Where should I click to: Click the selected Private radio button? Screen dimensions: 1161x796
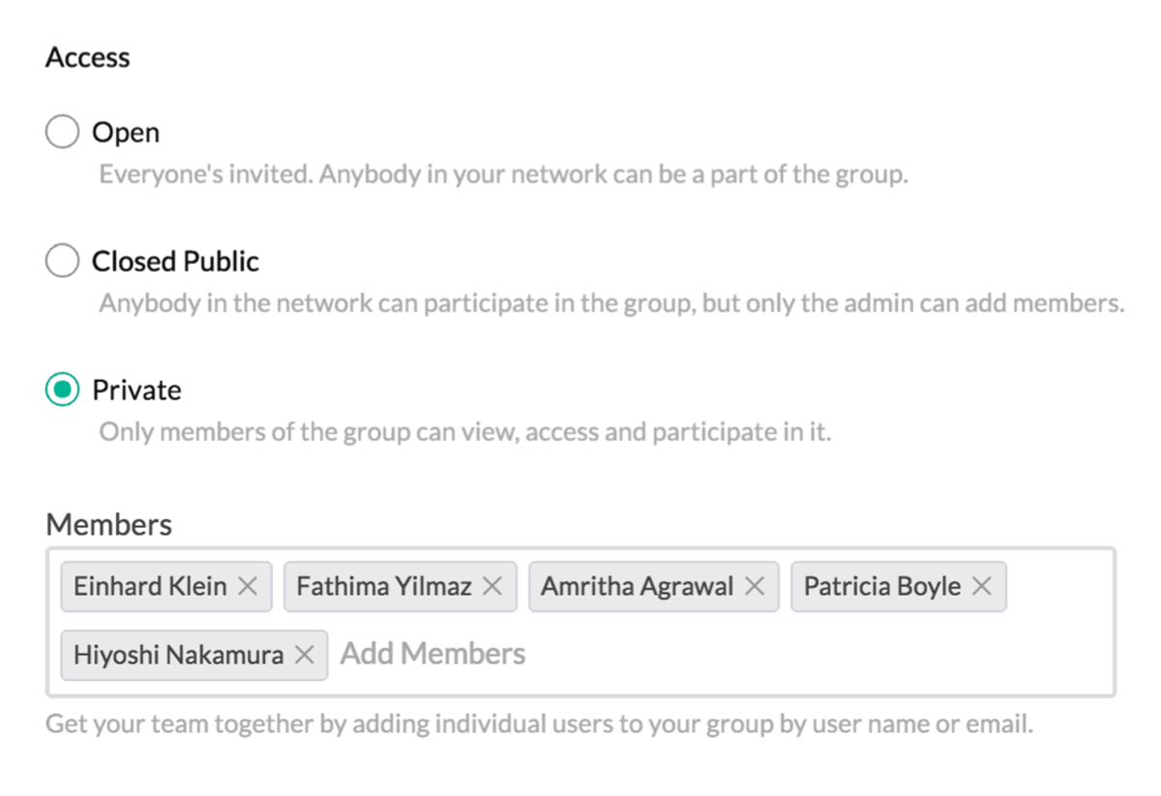(62, 390)
